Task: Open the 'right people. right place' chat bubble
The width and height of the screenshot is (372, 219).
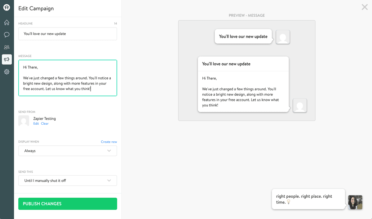Action: click(x=308, y=199)
